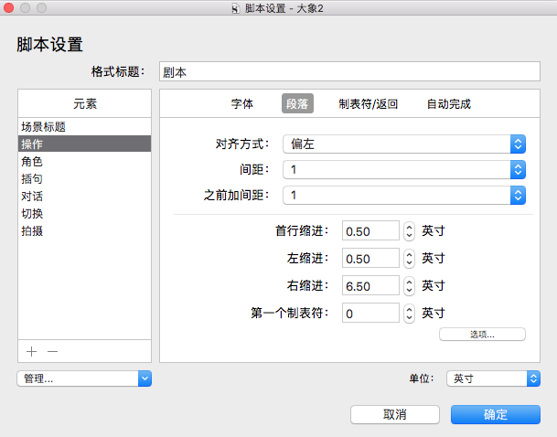Select the 段落 tab
The width and height of the screenshot is (557, 437).
tap(297, 103)
